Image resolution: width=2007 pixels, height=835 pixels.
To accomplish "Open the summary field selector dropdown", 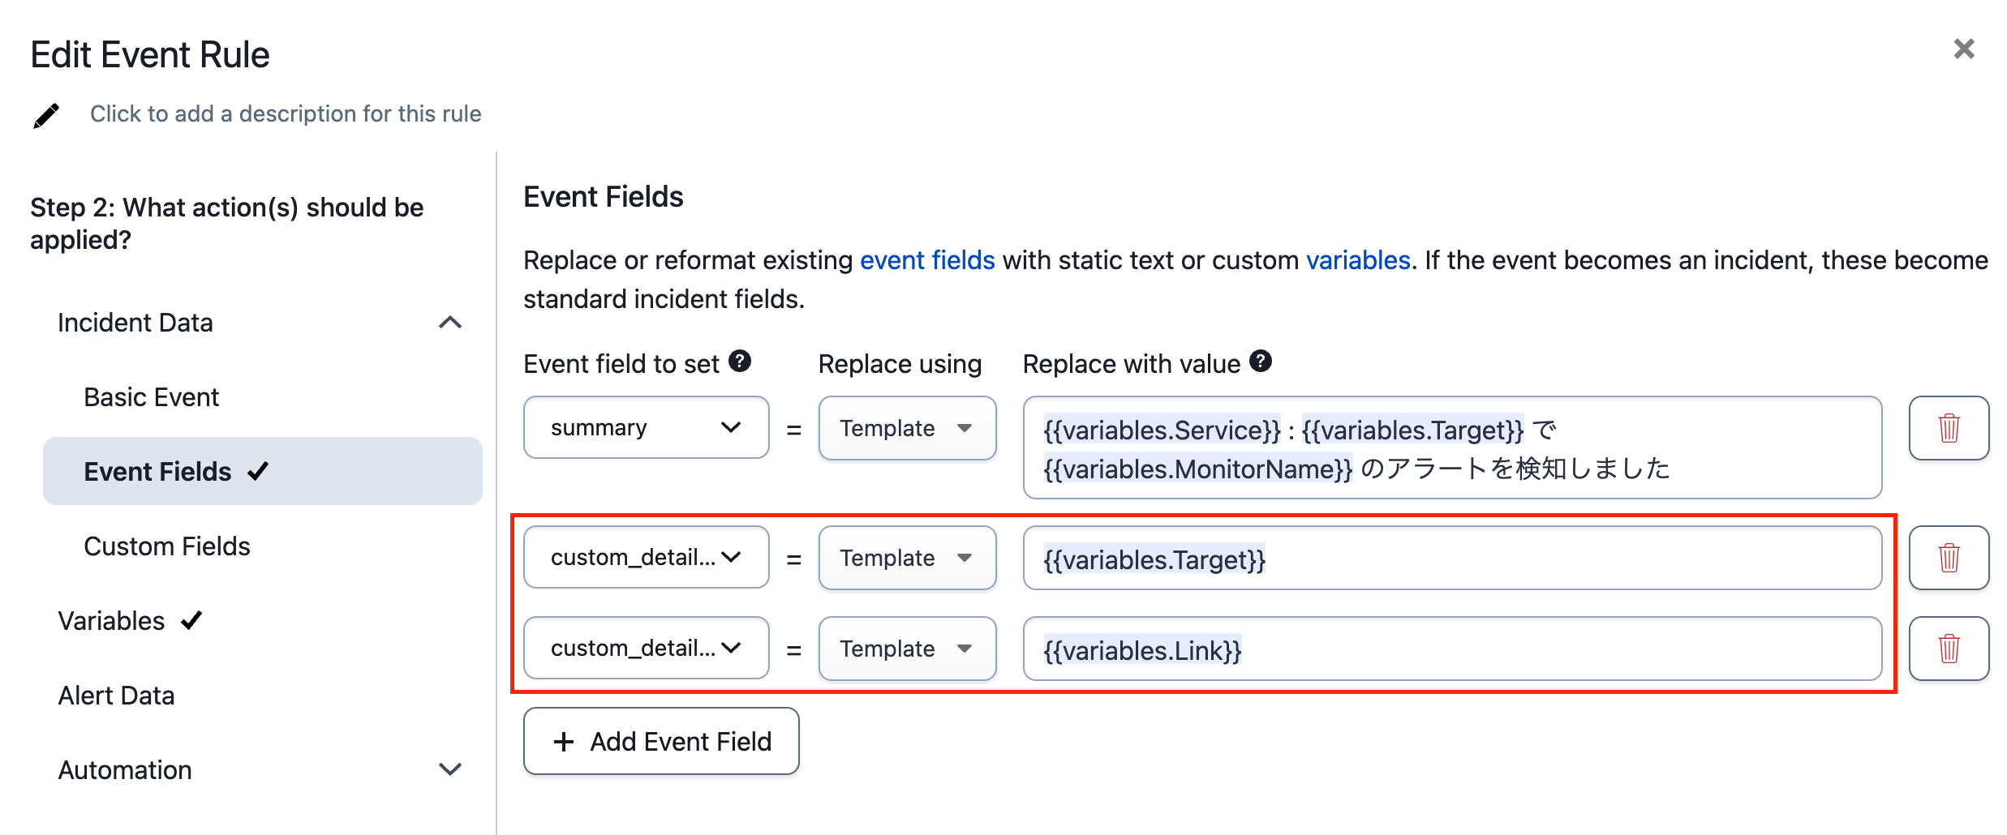I will (x=645, y=427).
